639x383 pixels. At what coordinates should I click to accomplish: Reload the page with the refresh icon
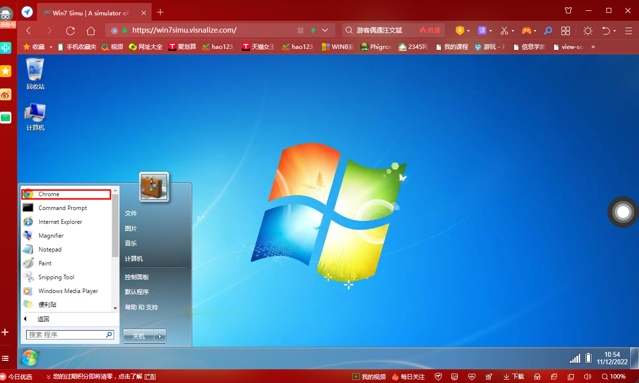click(x=70, y=31)
